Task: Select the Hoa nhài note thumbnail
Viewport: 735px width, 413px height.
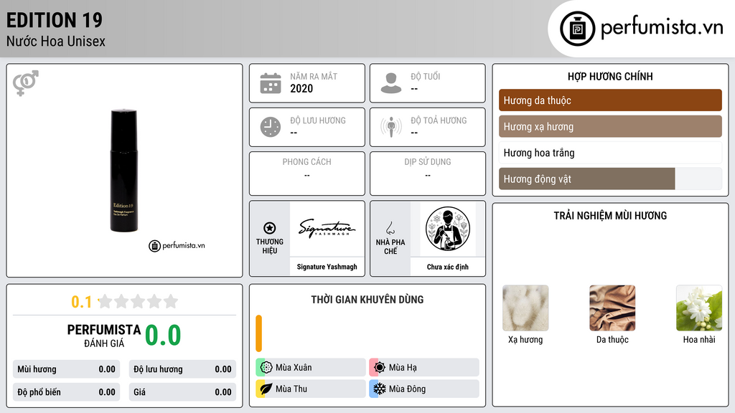Action: [699, 308]
